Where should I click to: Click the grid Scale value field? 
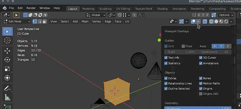tap(181, 52)
